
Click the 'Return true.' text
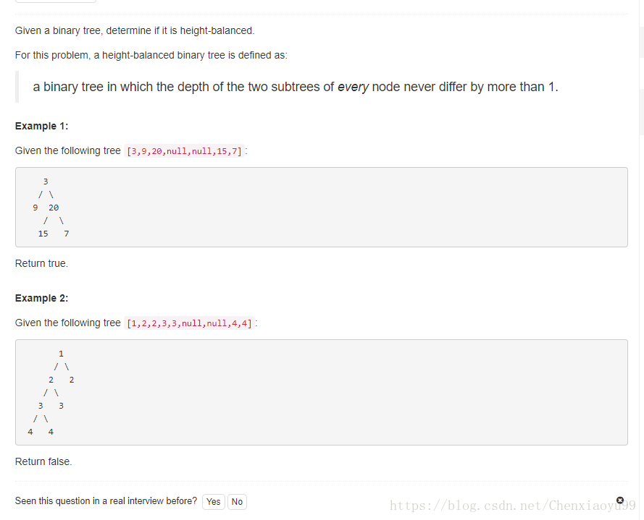(41, 263)
